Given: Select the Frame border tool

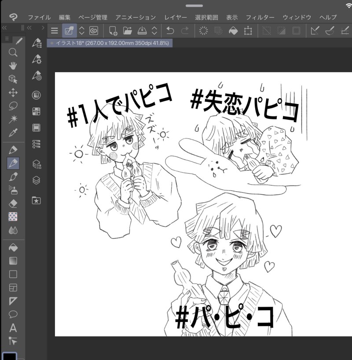Looking at the screenshot, I should (13, 288).
